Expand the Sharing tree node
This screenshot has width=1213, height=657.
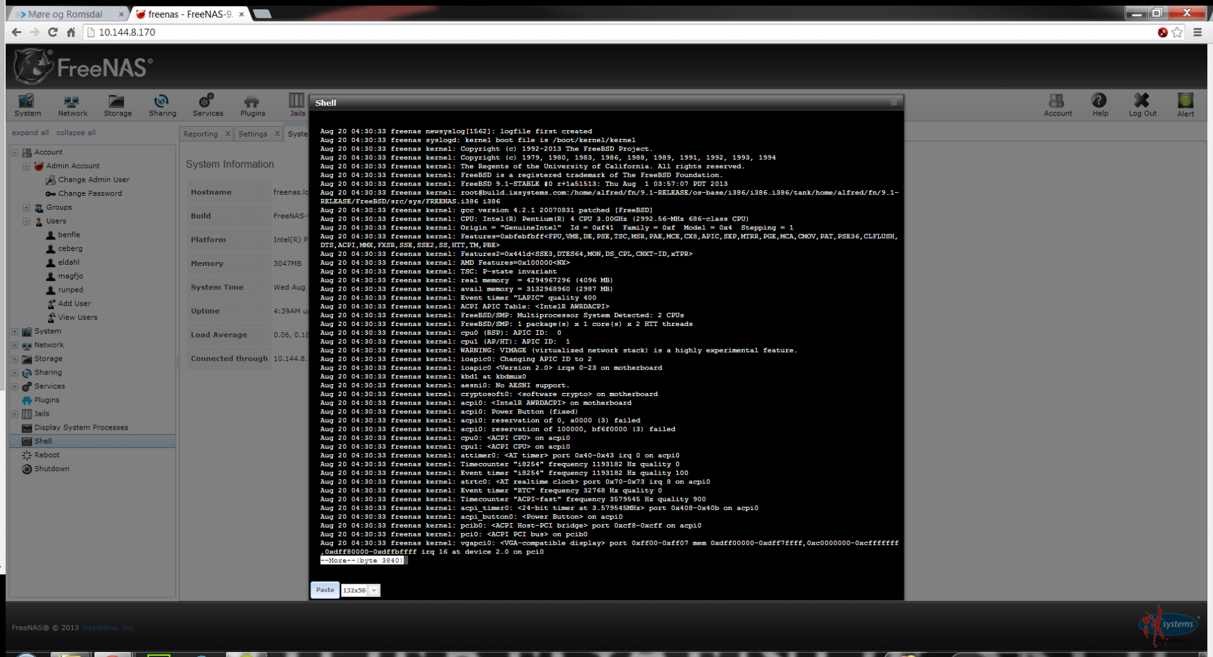pyautogui.click(x=15, y=373)
